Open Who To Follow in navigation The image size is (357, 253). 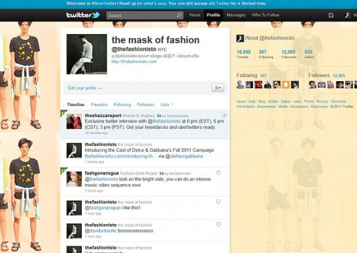265,15
